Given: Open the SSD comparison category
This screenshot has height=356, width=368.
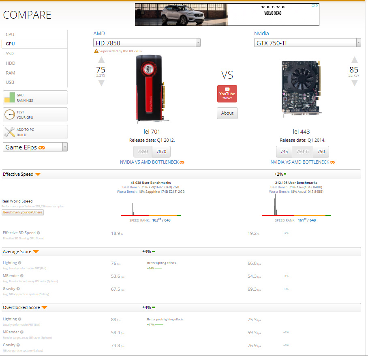Looking at the screenshot, I should [x=10, y=53].
